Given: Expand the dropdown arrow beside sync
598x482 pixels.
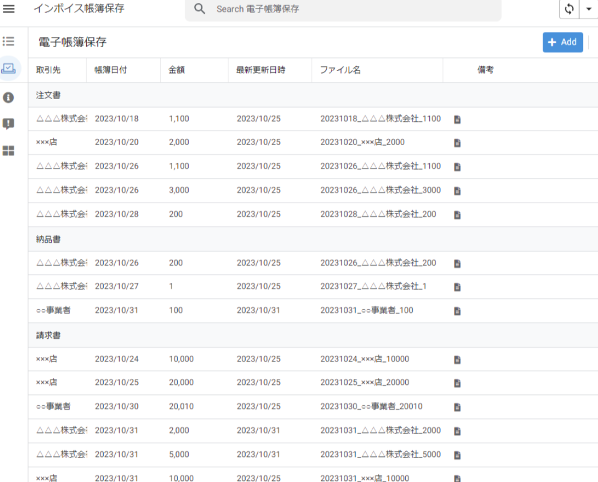Looking at the screenshot, I should pyautogui.click(x=588, y=10).
